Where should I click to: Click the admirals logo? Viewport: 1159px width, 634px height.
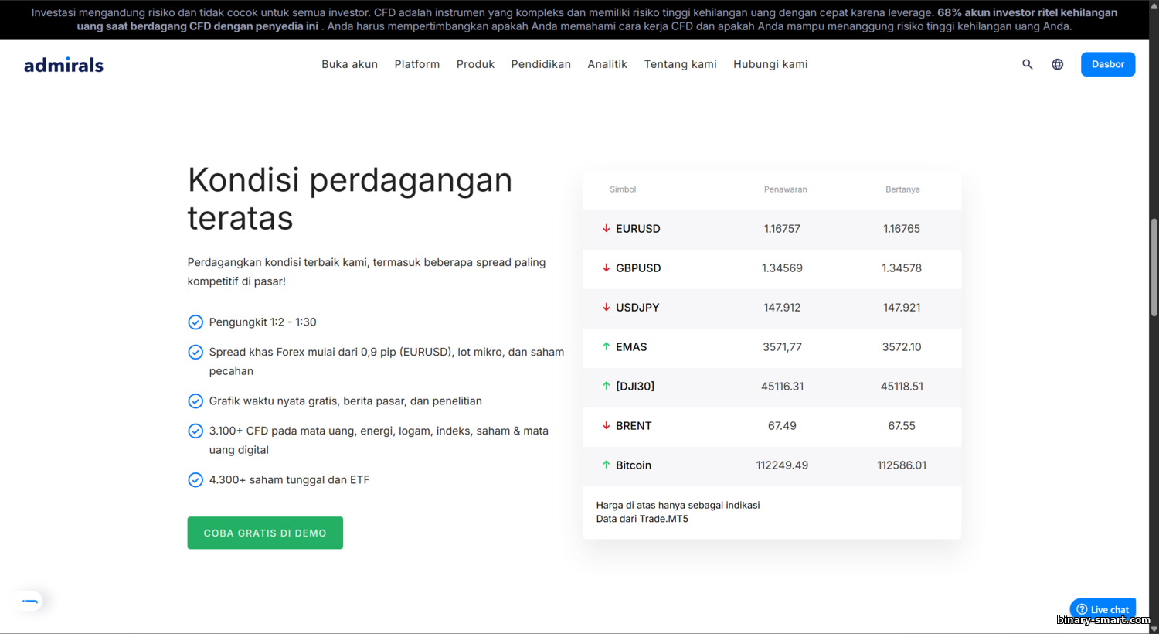coord(63,65)
